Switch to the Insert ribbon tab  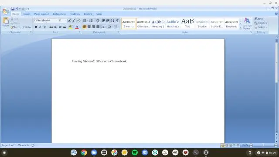(27, 14)
